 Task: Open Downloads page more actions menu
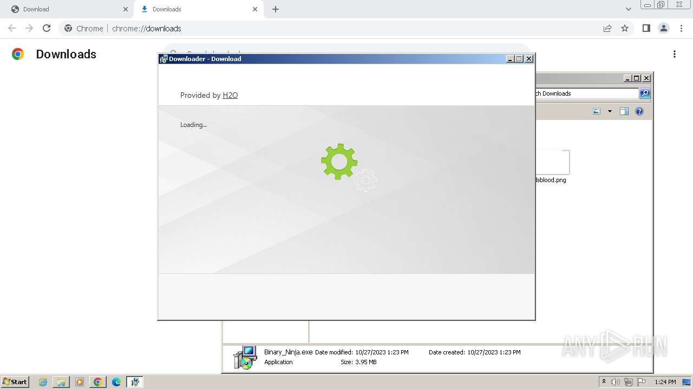point(675,54)
